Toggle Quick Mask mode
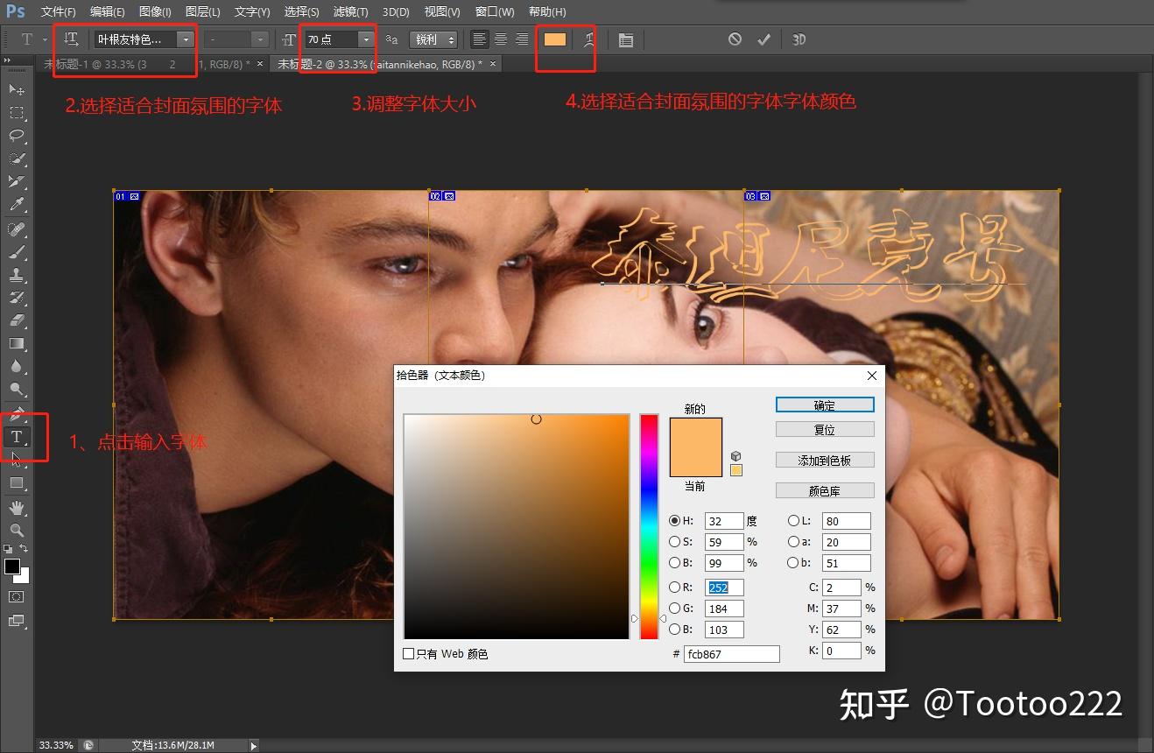 click(16, 596)
